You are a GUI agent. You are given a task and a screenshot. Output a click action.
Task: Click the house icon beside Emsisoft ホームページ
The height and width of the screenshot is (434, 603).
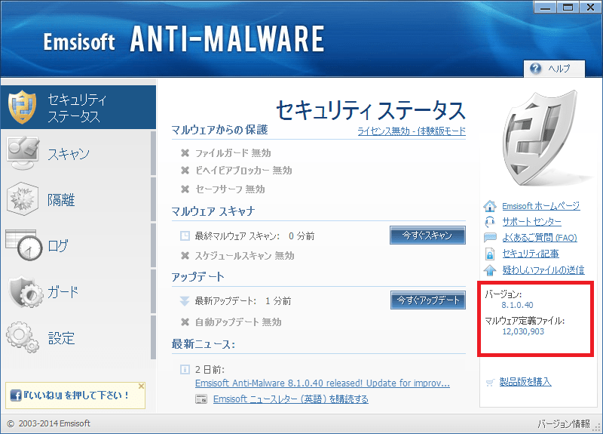pos(489,206)
